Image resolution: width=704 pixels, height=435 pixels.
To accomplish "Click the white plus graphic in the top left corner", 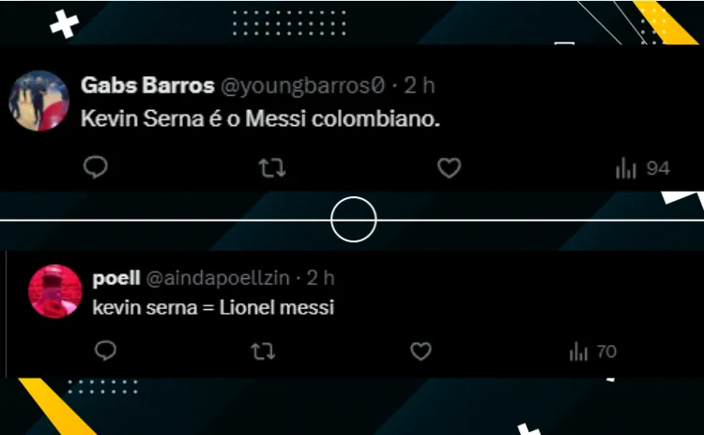I will pos(64,23).
